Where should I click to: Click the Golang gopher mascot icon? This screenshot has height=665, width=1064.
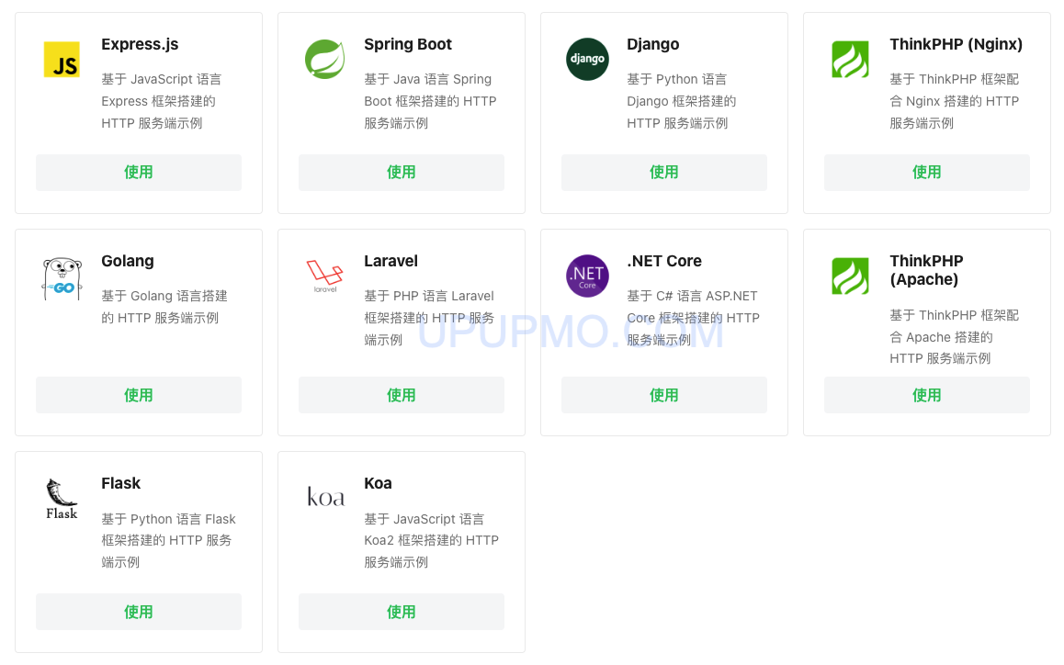[x=62, y=278]
